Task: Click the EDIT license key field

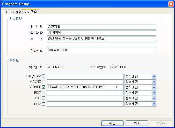Action: click(x=85, y=93)
